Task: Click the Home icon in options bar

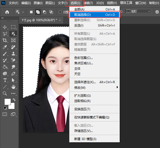Action: [7, 12]
